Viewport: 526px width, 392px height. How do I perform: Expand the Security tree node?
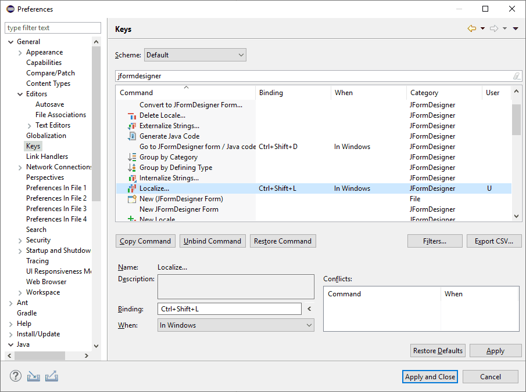20,240
